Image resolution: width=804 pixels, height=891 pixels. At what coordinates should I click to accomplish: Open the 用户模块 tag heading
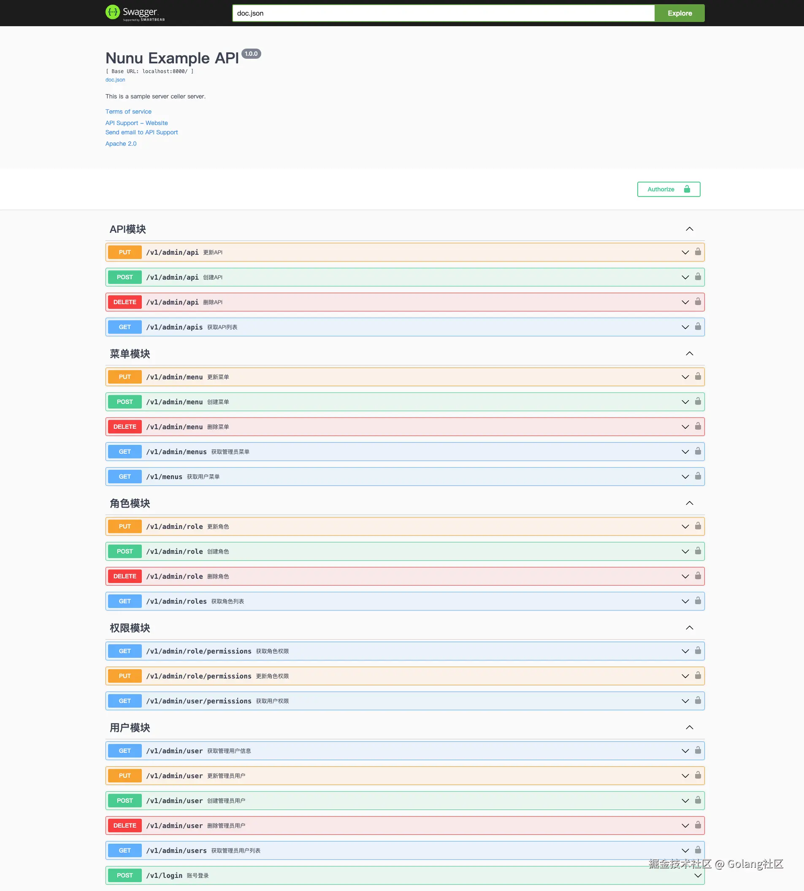point(130,728)
